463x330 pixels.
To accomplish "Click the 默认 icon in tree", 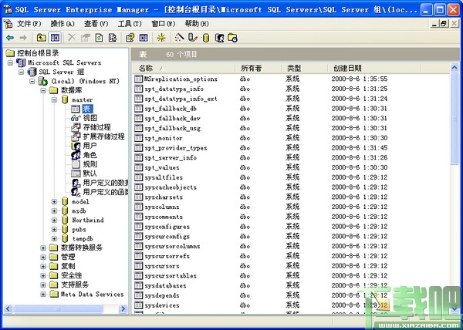I will [76, 173].
